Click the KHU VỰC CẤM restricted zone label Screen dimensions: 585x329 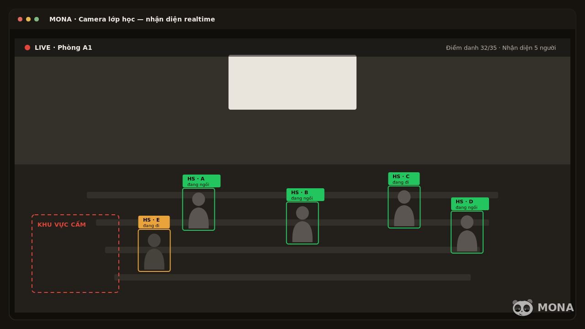(62, 225)
